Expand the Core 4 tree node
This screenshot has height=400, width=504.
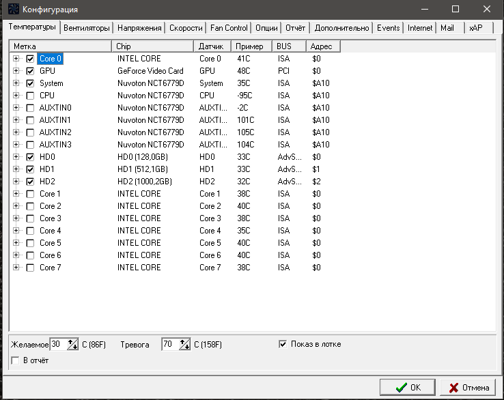click(x=16, y=230)
